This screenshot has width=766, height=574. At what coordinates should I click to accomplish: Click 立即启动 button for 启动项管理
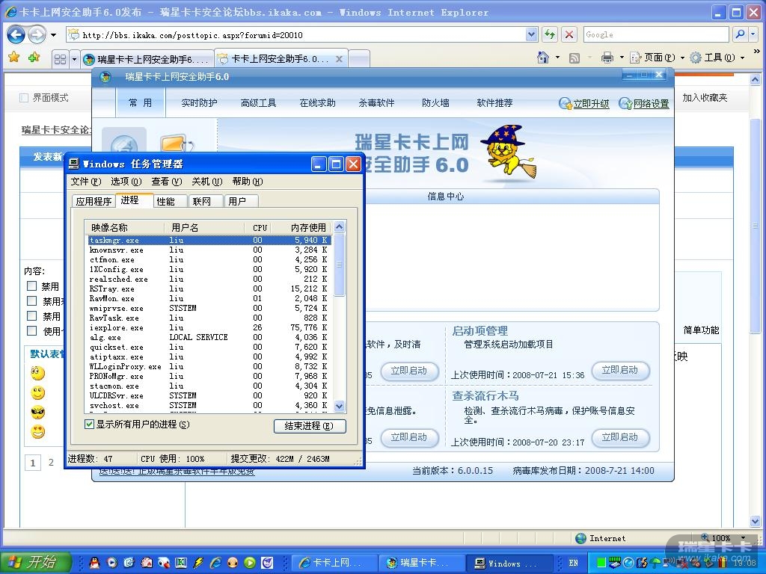coord(620,371)
